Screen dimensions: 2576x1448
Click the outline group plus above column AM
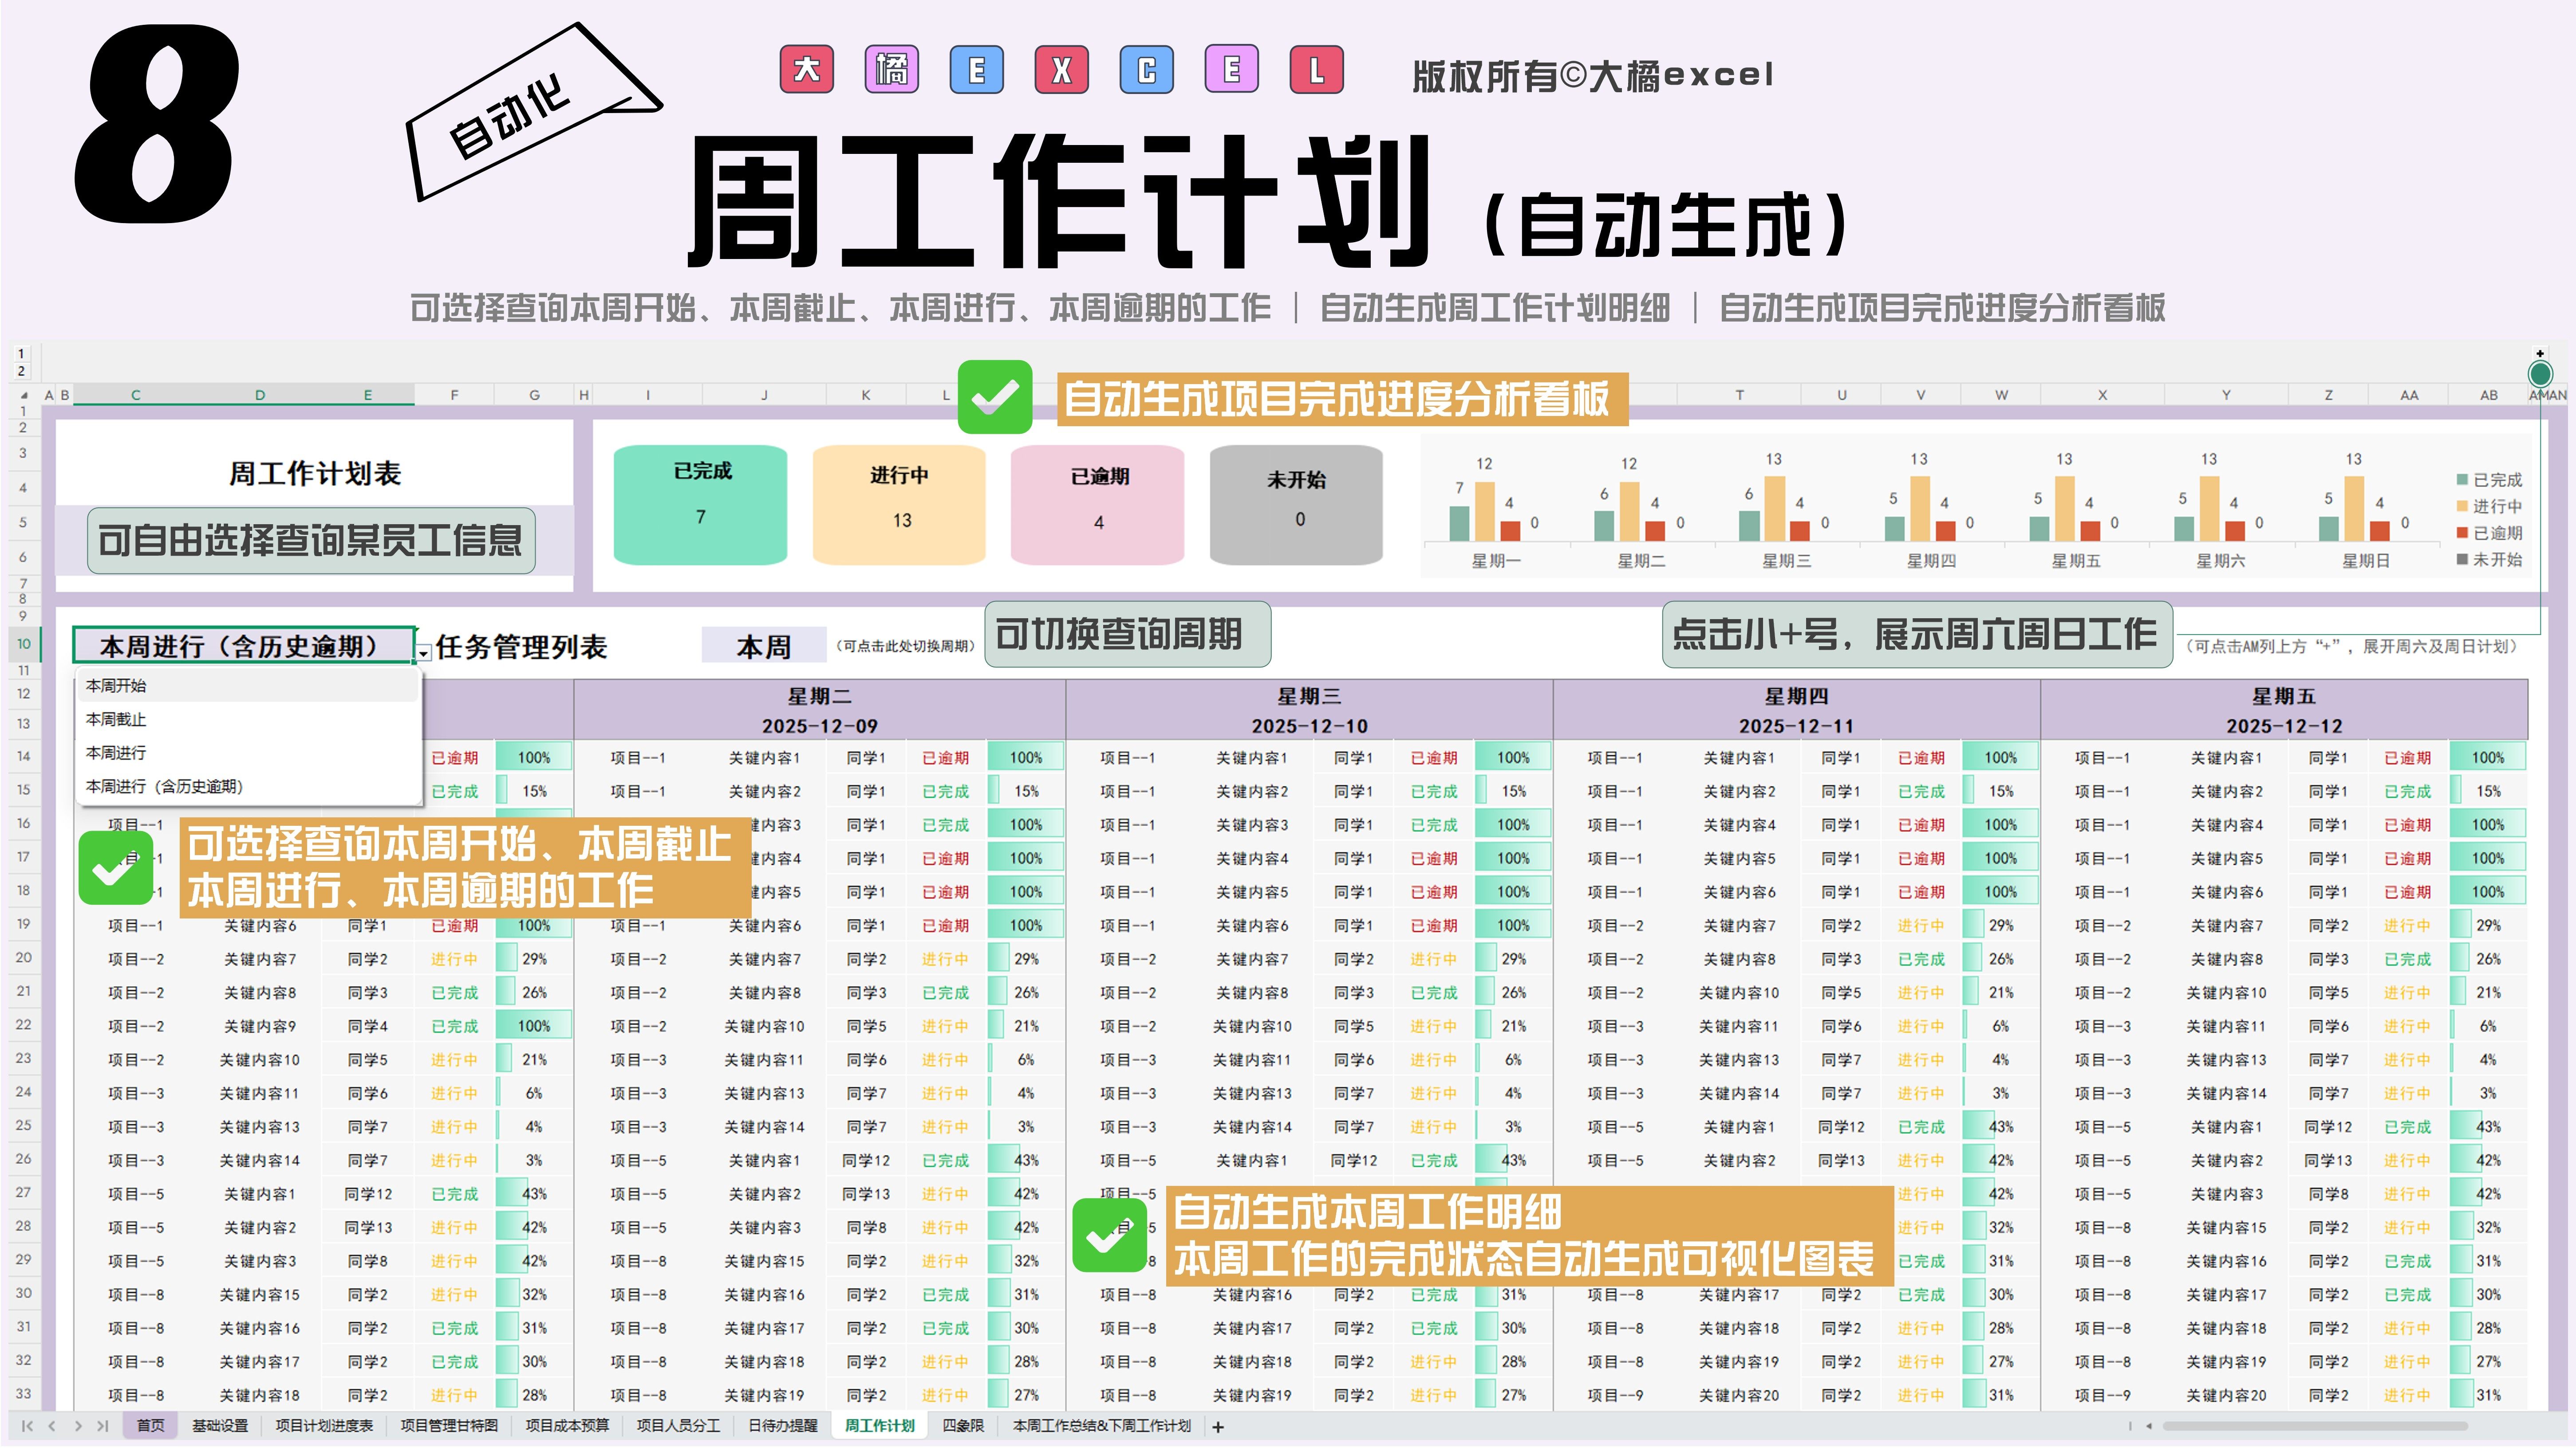[2540, 354]
